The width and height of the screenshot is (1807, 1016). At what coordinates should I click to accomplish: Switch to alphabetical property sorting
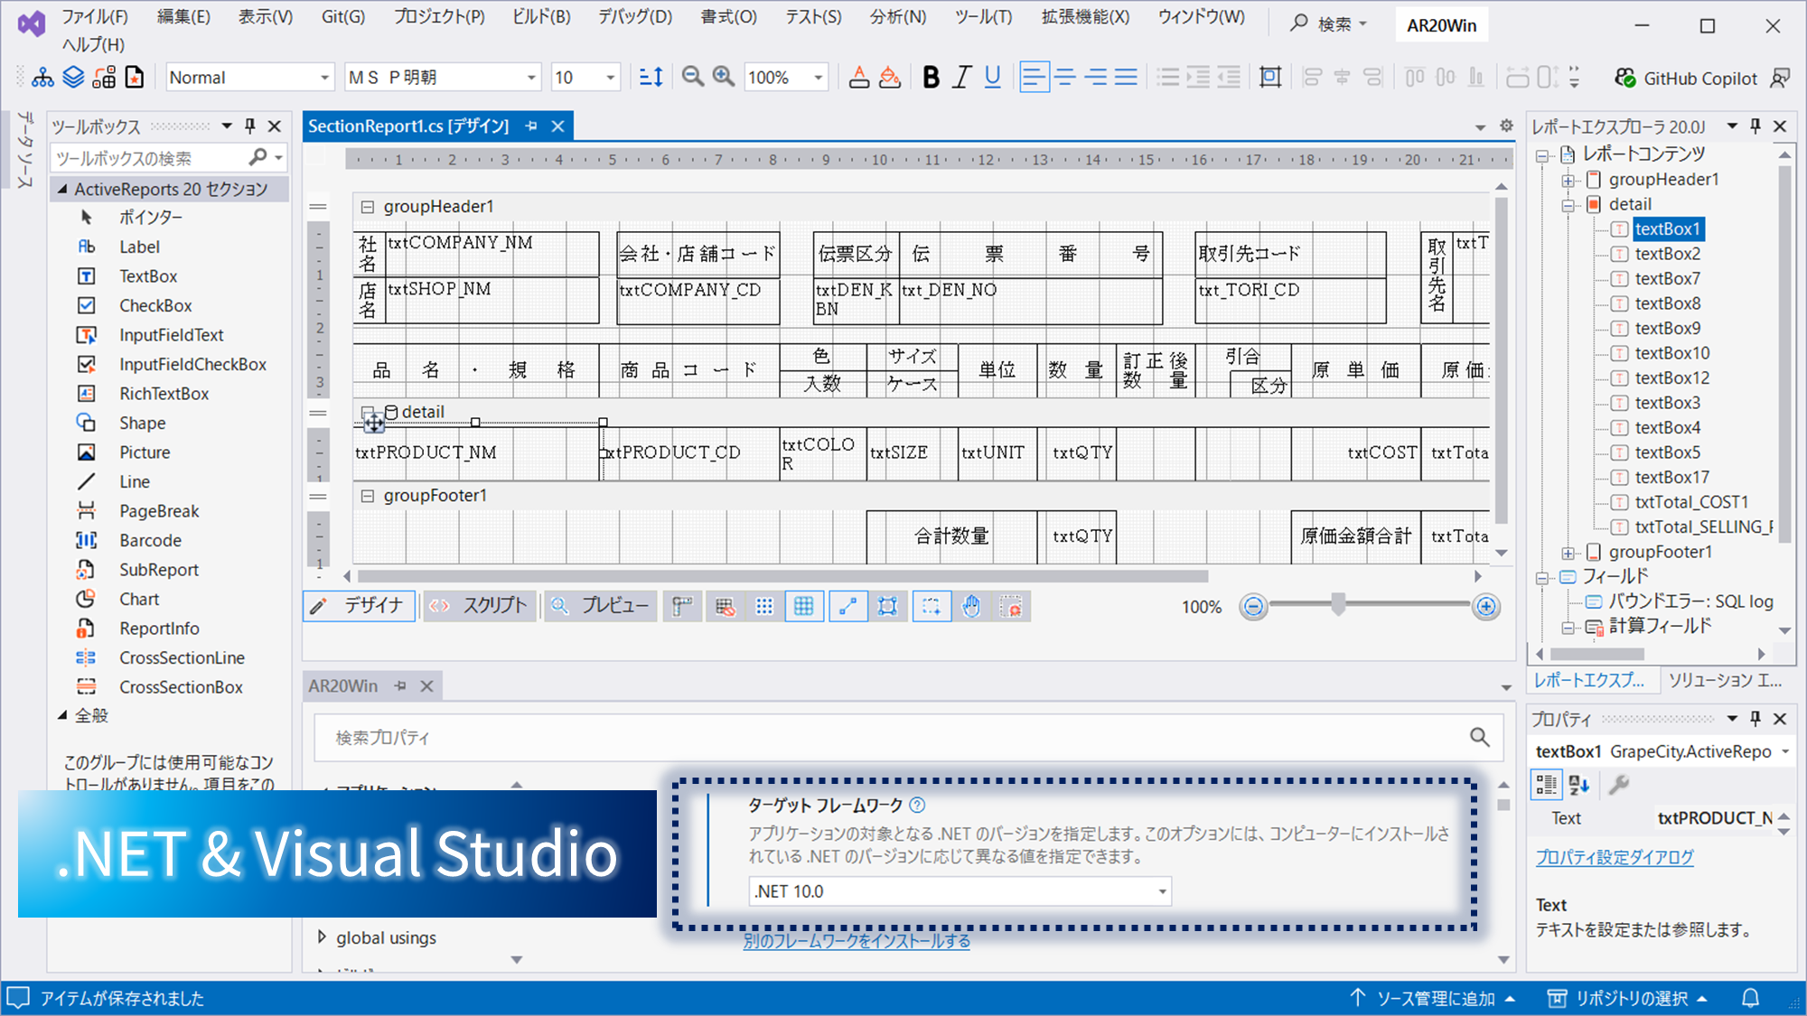[x=1578, y=786]
